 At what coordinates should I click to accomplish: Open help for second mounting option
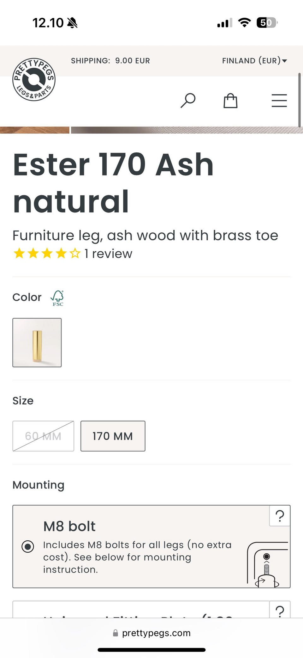[280, 610]
